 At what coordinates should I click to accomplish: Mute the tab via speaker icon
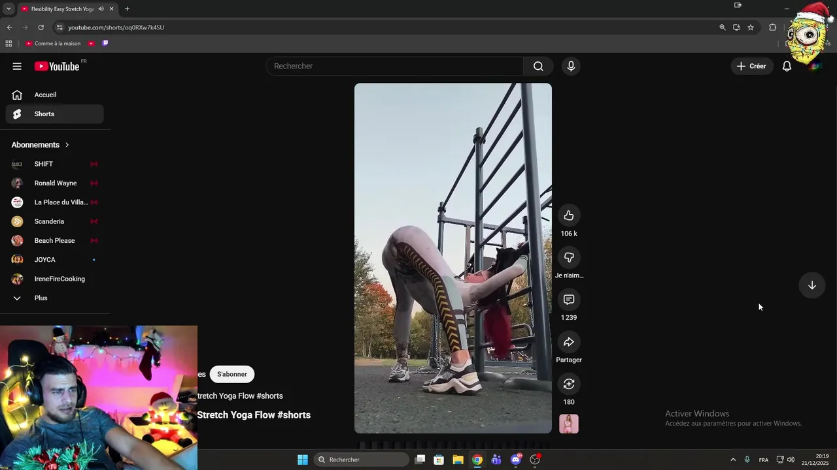(101, 9)
